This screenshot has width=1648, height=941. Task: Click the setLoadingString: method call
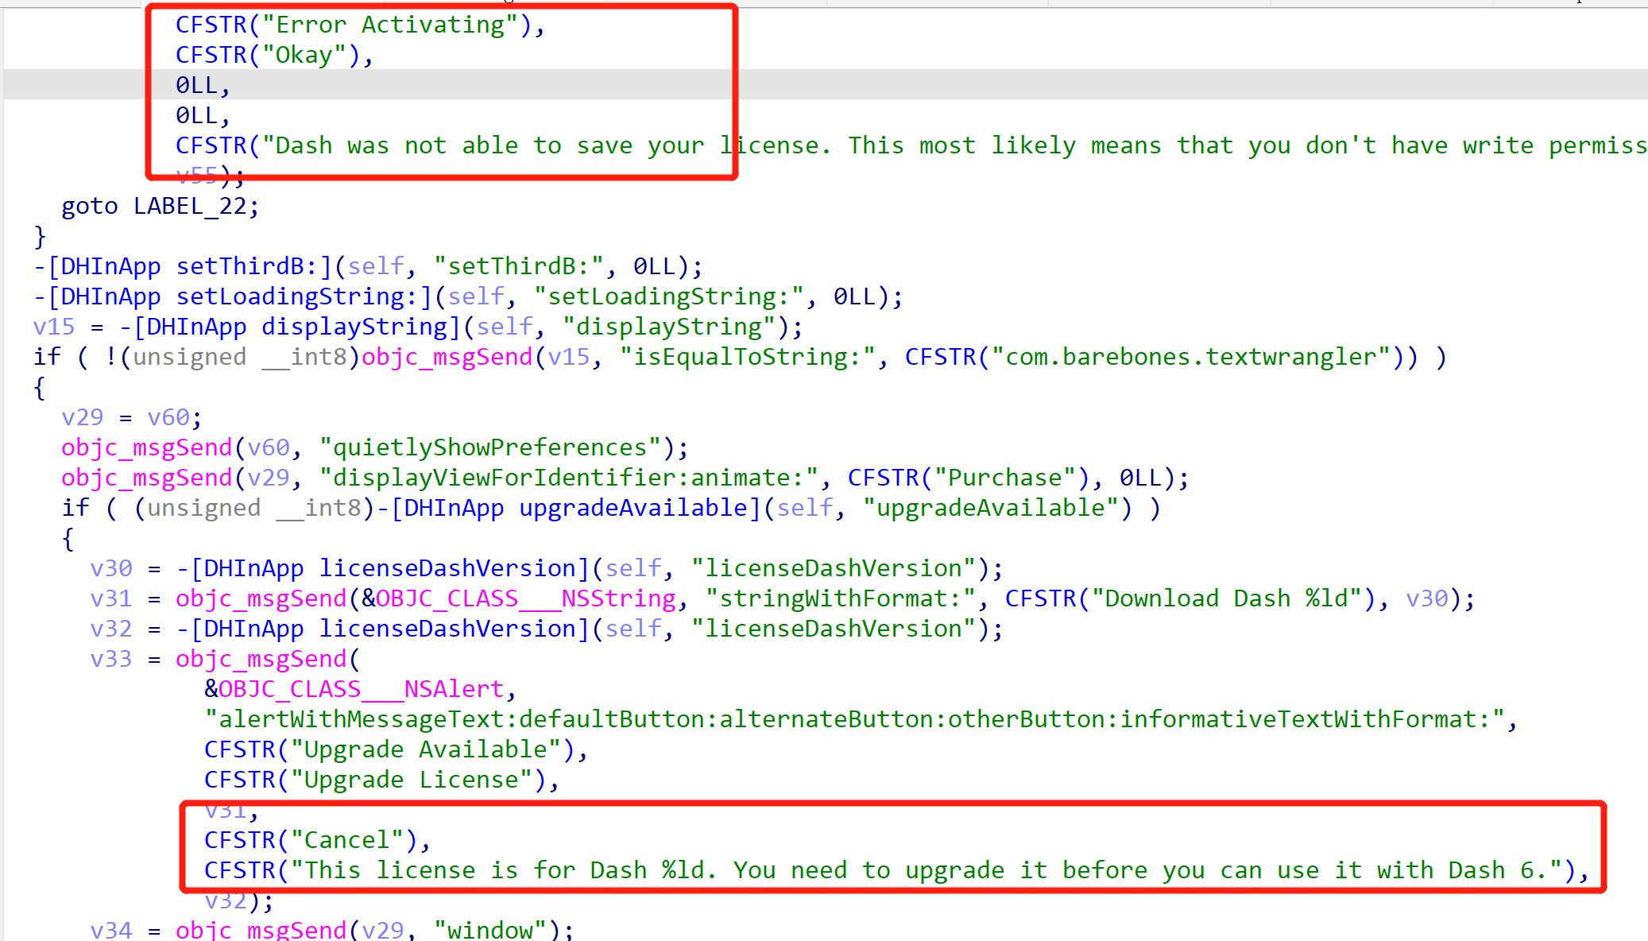(302, 297)
